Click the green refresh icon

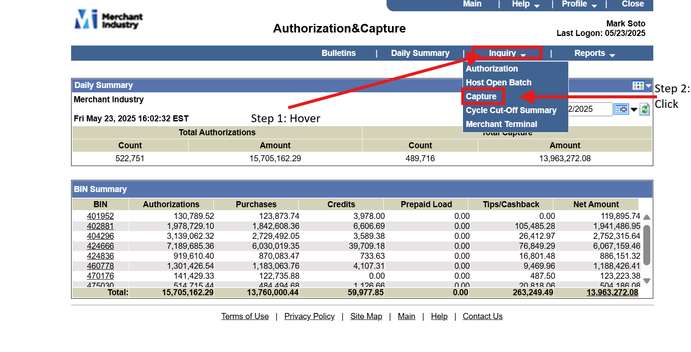[x=645, y=109]
